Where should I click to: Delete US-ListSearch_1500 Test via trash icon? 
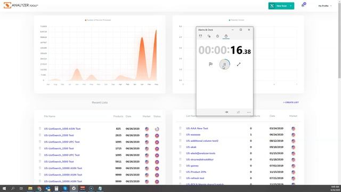click(40, 148)
